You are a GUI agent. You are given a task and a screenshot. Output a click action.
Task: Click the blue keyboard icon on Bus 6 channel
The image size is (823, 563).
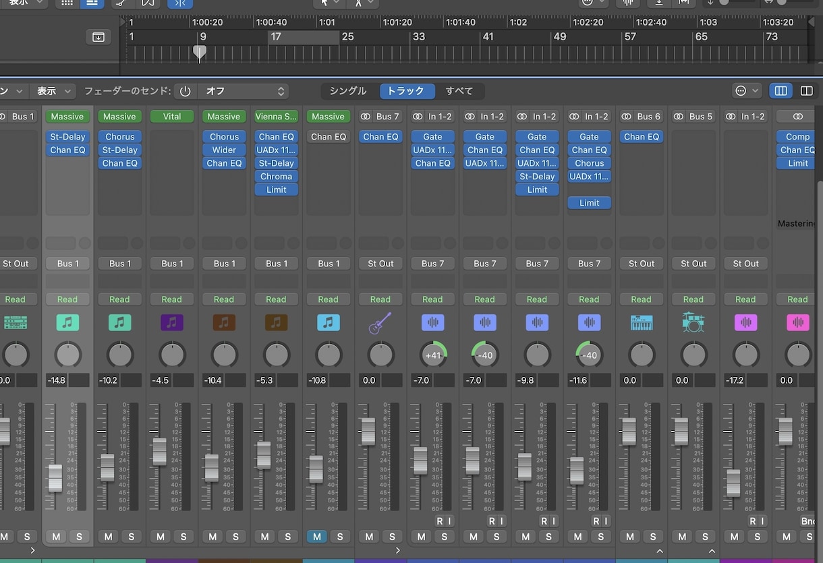point(641,323)
